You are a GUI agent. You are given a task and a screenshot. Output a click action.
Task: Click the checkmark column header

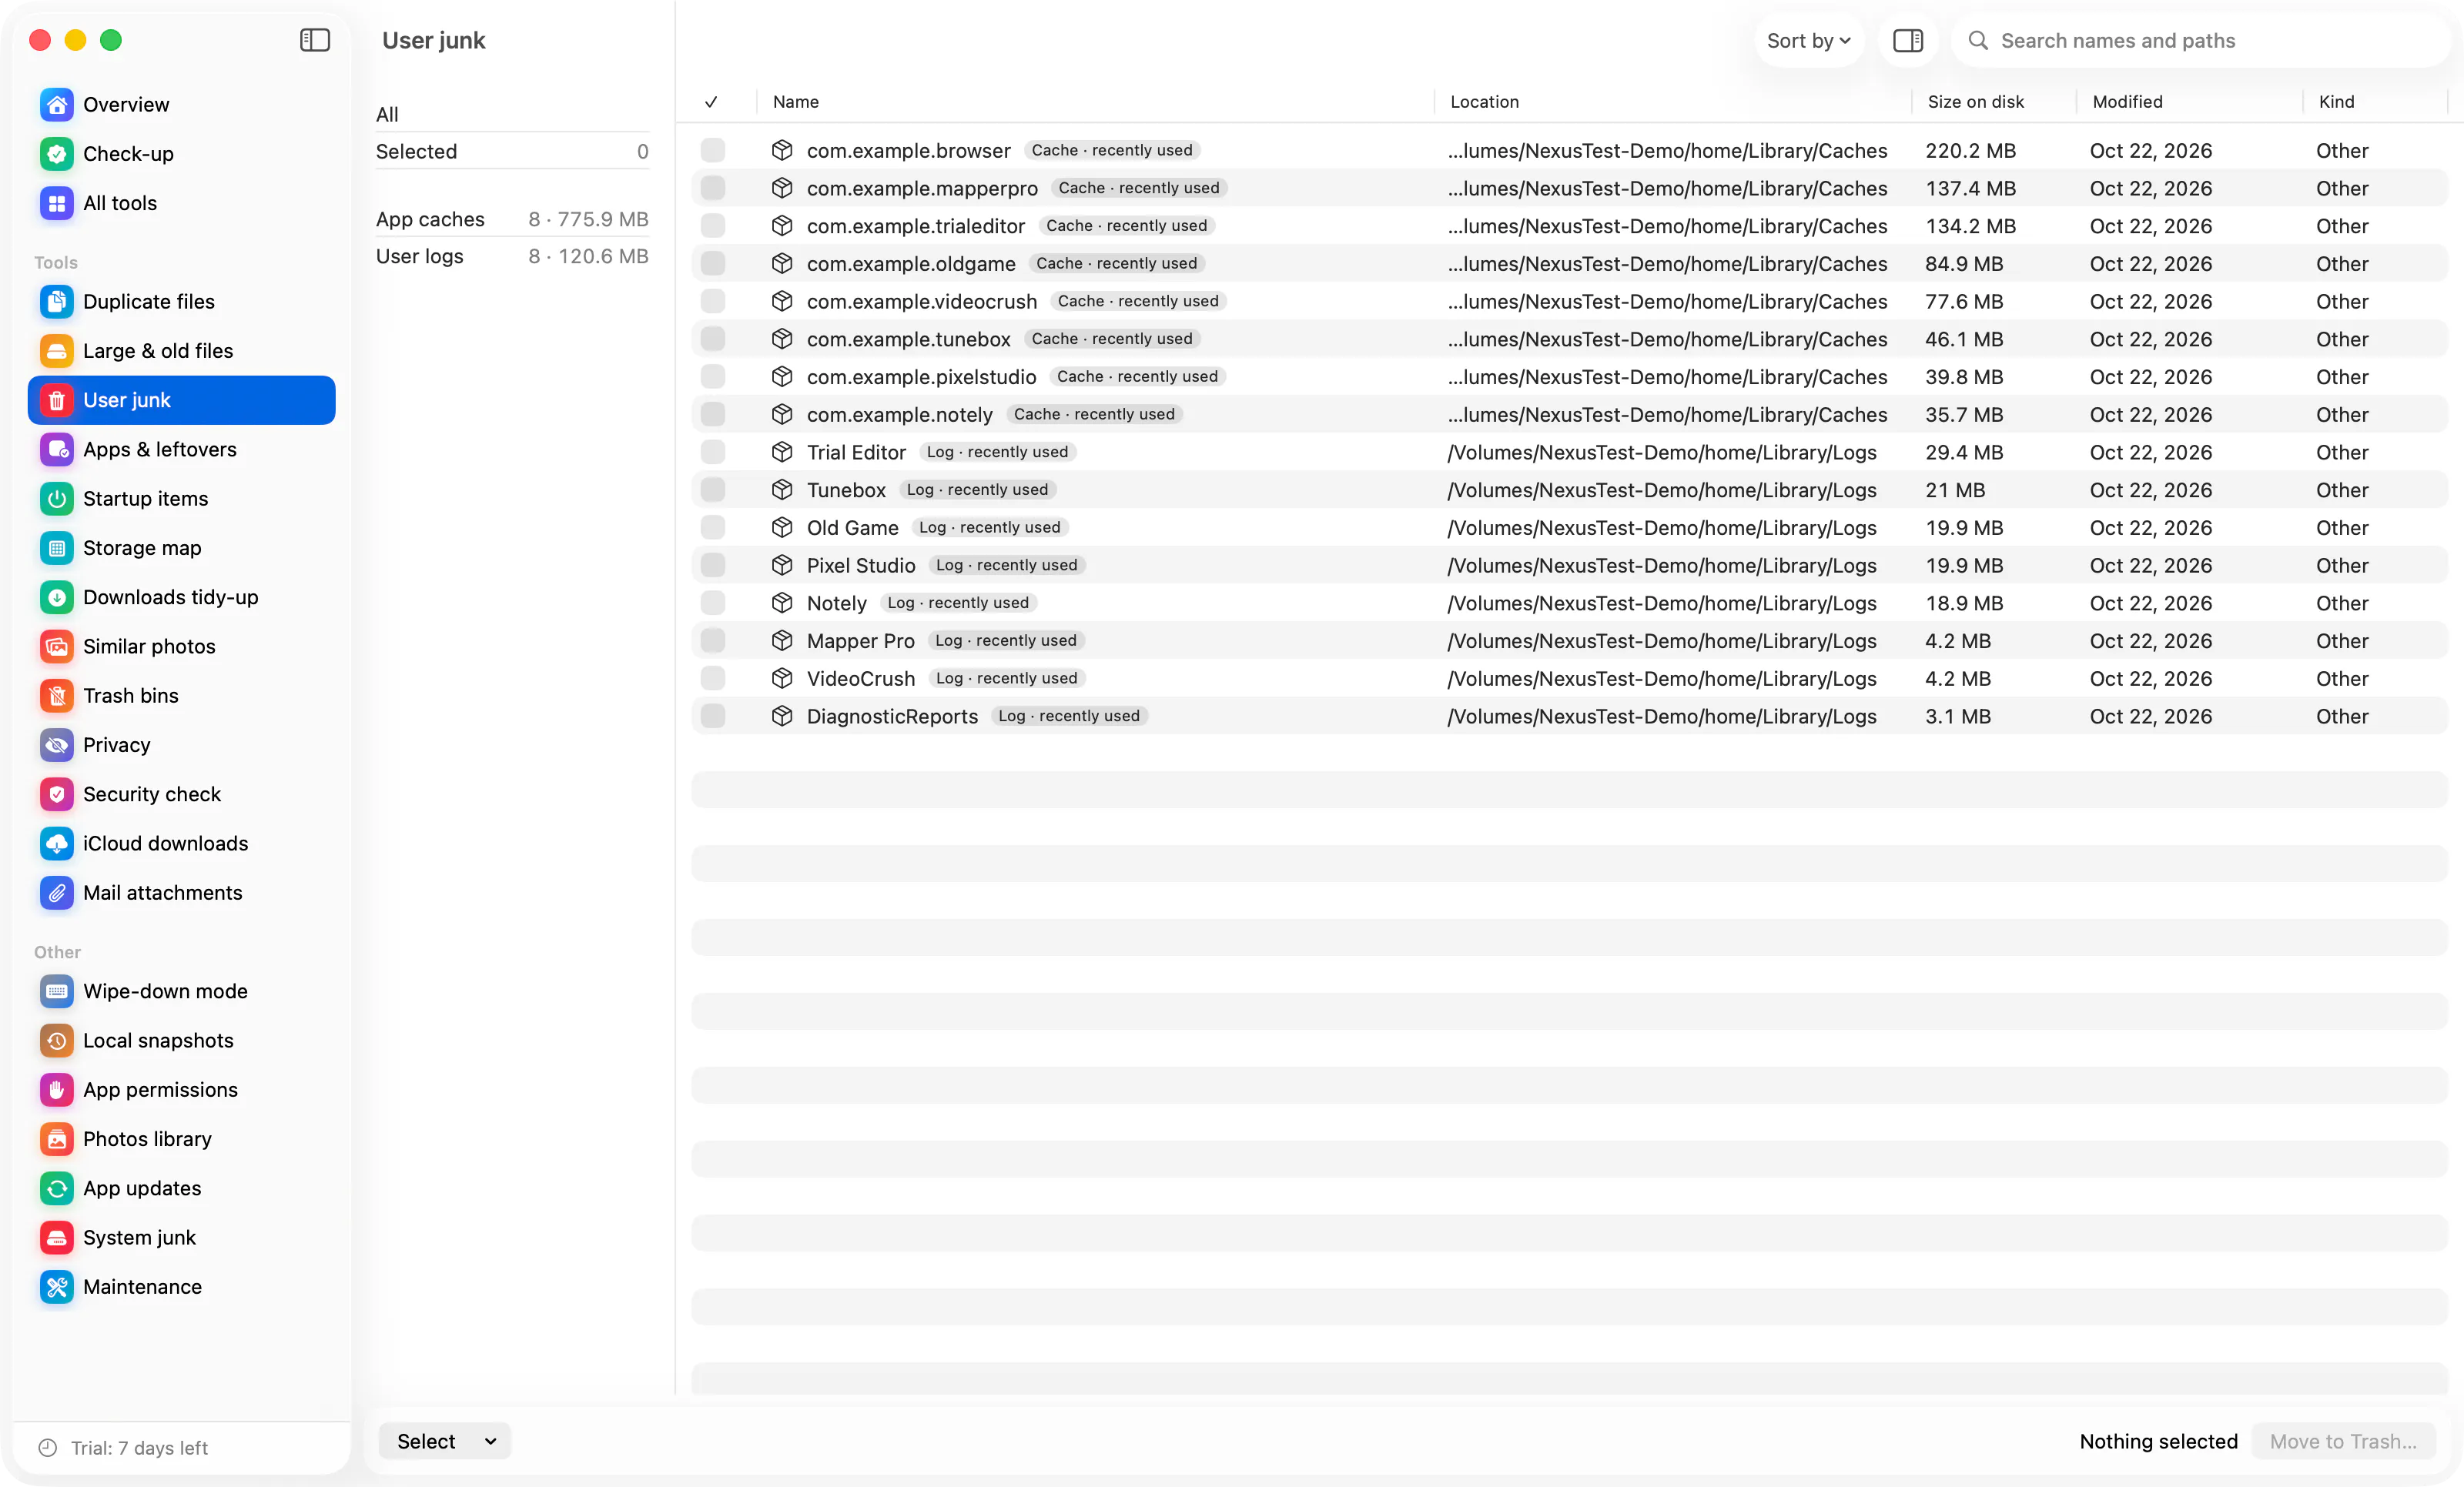pos(711,102)
